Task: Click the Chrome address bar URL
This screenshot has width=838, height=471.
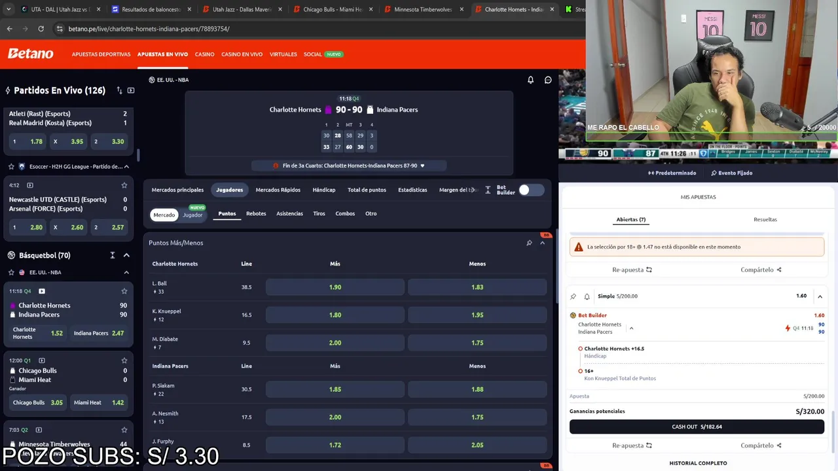Action: point(149,29)
